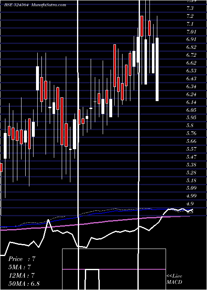Click the 6.53 price axis label
Image resolution: width=207 pixels, height=290 pixels.
(191, 71)
